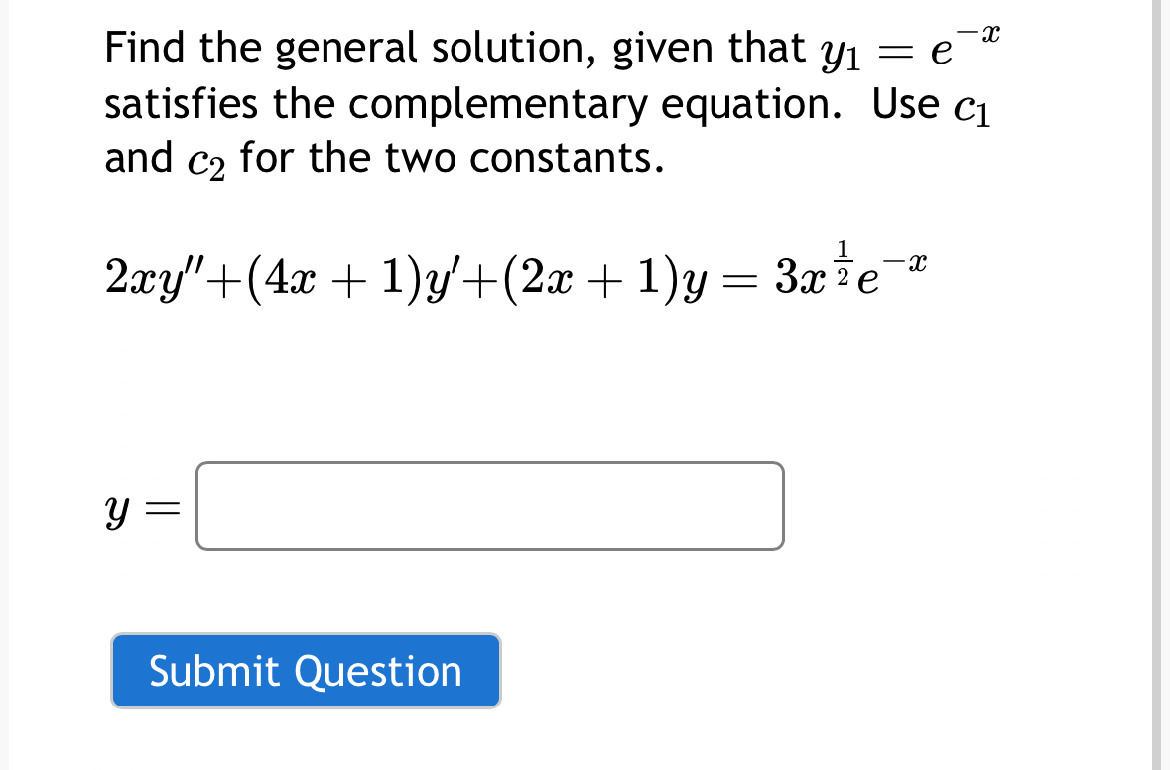Click Submit Question to submit your answer
The height and width of the screenshot is (770, 1170).
tap(305, 671)
